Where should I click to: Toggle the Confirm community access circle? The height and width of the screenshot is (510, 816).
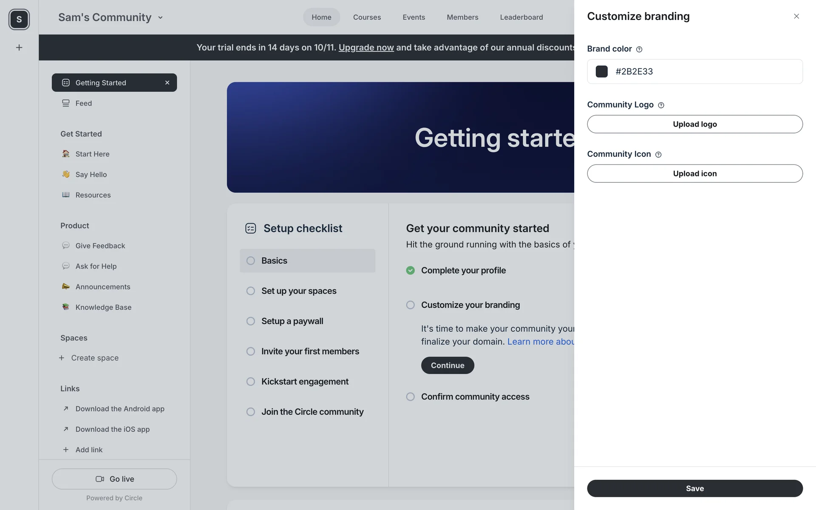[410, 397]
